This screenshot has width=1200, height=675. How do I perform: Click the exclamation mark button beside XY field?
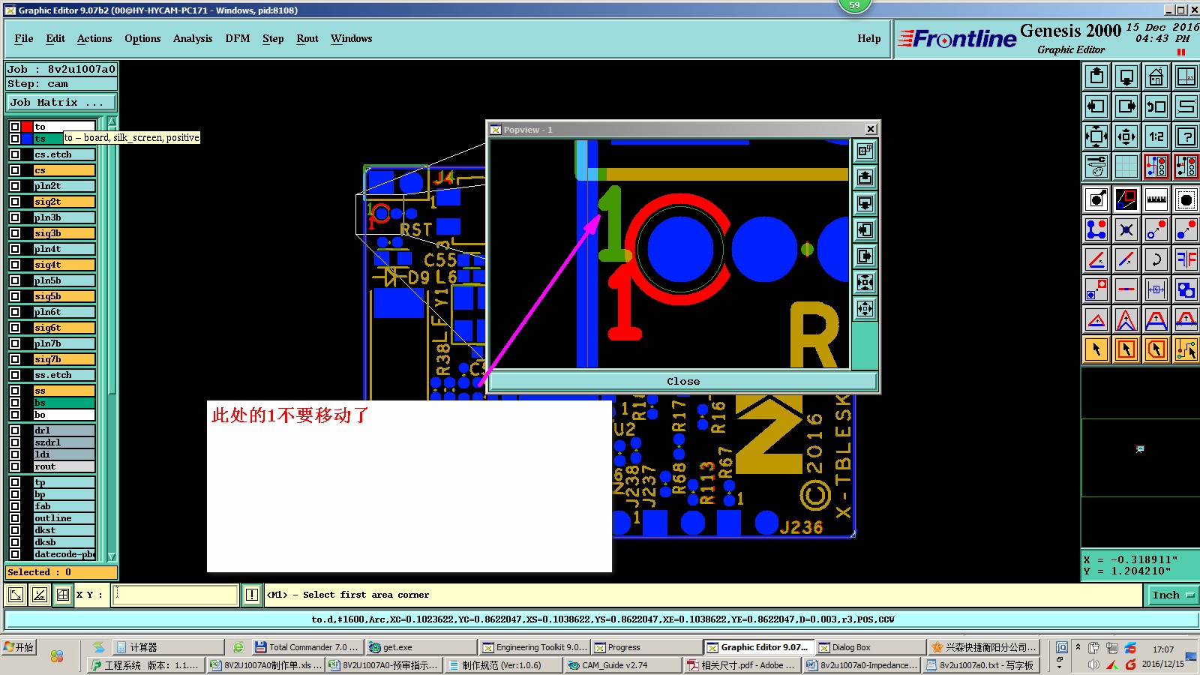click(x=252, y=595)
